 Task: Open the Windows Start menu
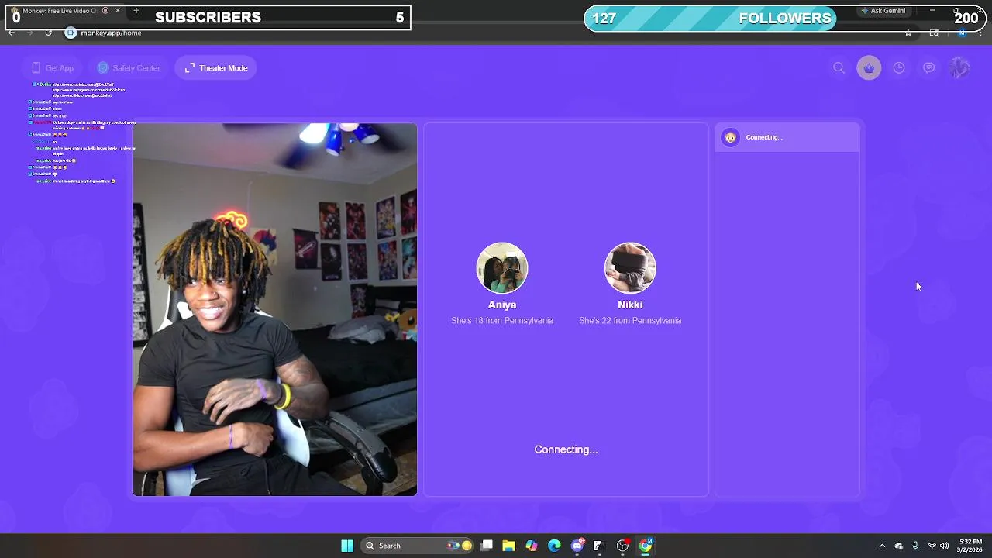pyautogui.click(x=347, y=546)
